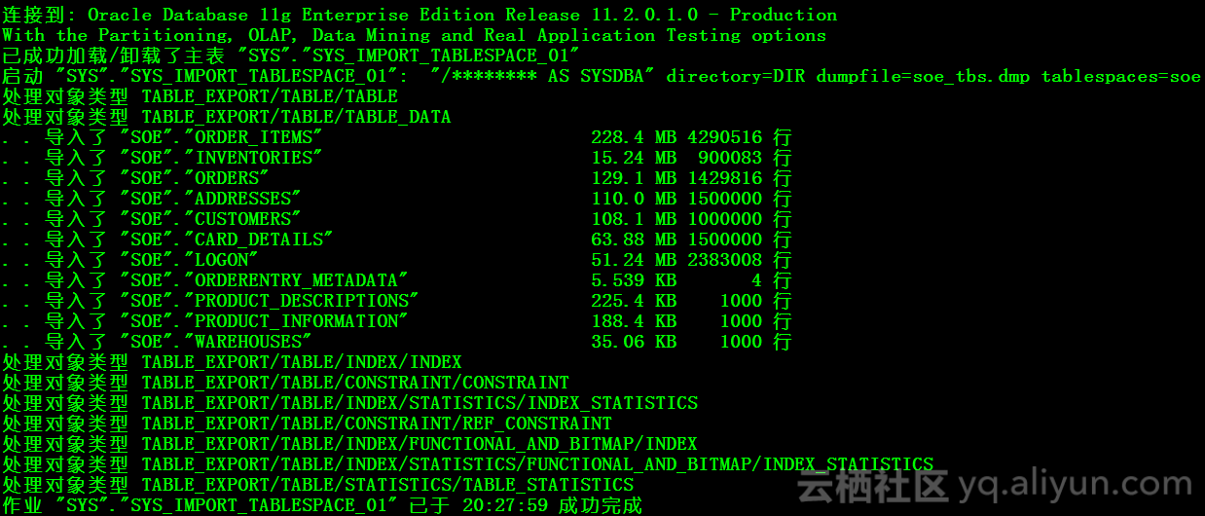This screenshot has width=1205, height=516.
Task: Click the "CARD_DETAILS" table name
Action: tap(259, 240)
